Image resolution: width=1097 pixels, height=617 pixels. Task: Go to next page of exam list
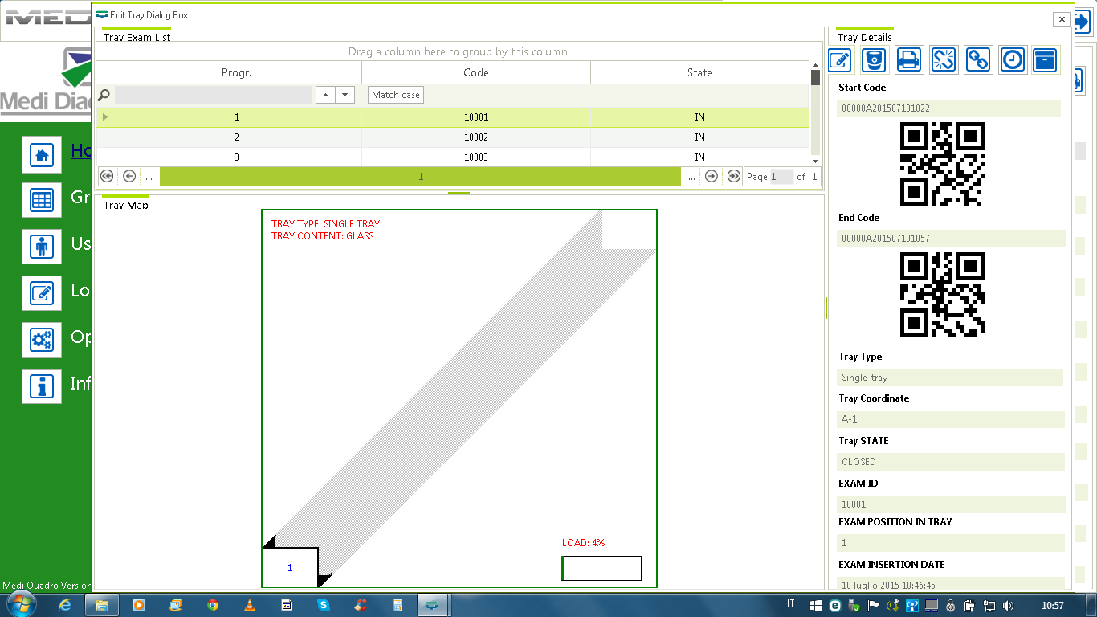[x=712, y=176]
